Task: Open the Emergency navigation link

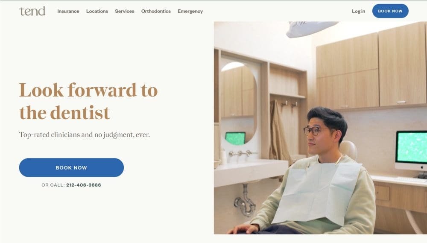Action: (190, 11)
